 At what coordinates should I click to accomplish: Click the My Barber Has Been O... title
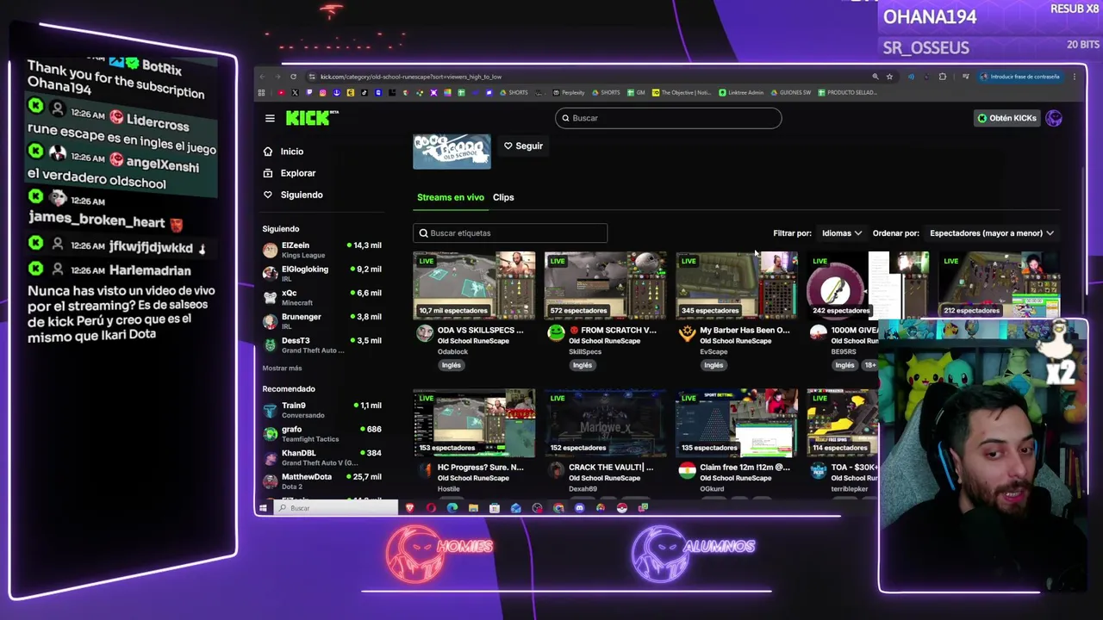pos(745,330)
